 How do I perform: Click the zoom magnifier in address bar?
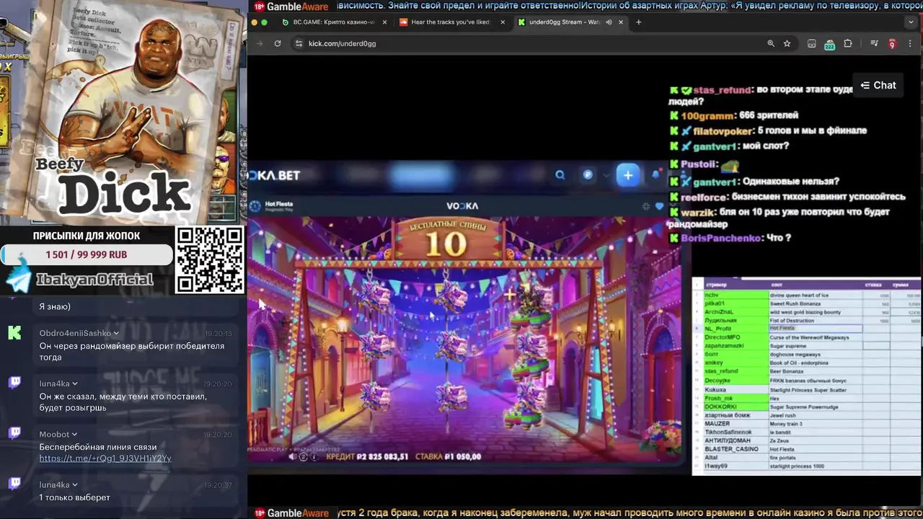[x=771, y=43]
